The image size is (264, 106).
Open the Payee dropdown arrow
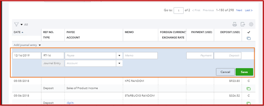tap(119, 56)
